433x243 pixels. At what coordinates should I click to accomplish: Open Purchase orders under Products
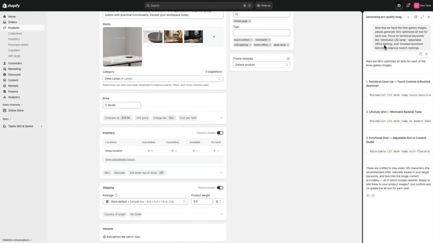pyautogui.click(x=18, y=45)
